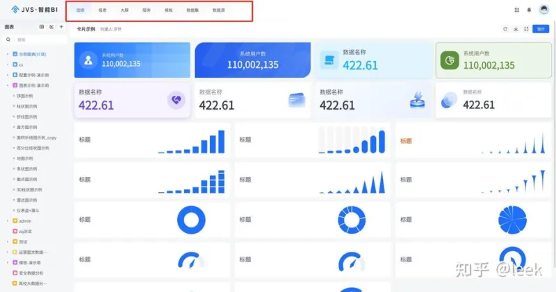
Task: Click the document icon on the light blue 数据名称 card
Action: coord(329,60)
